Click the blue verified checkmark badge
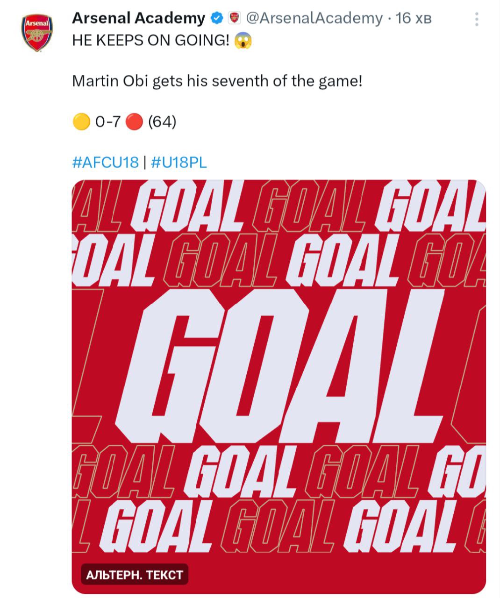 216,19
